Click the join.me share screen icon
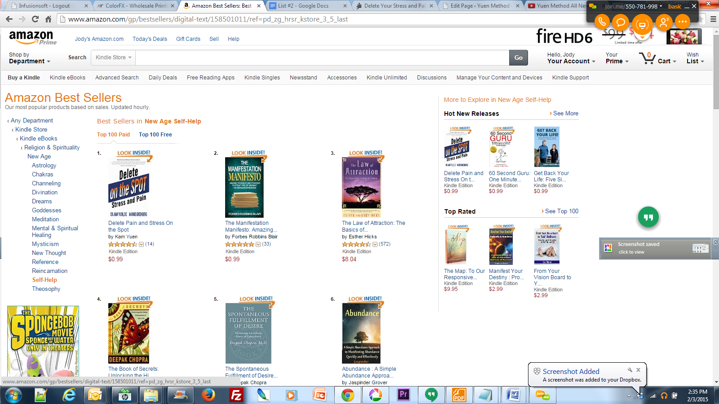 pyautogui.click(x=642, y=24)
